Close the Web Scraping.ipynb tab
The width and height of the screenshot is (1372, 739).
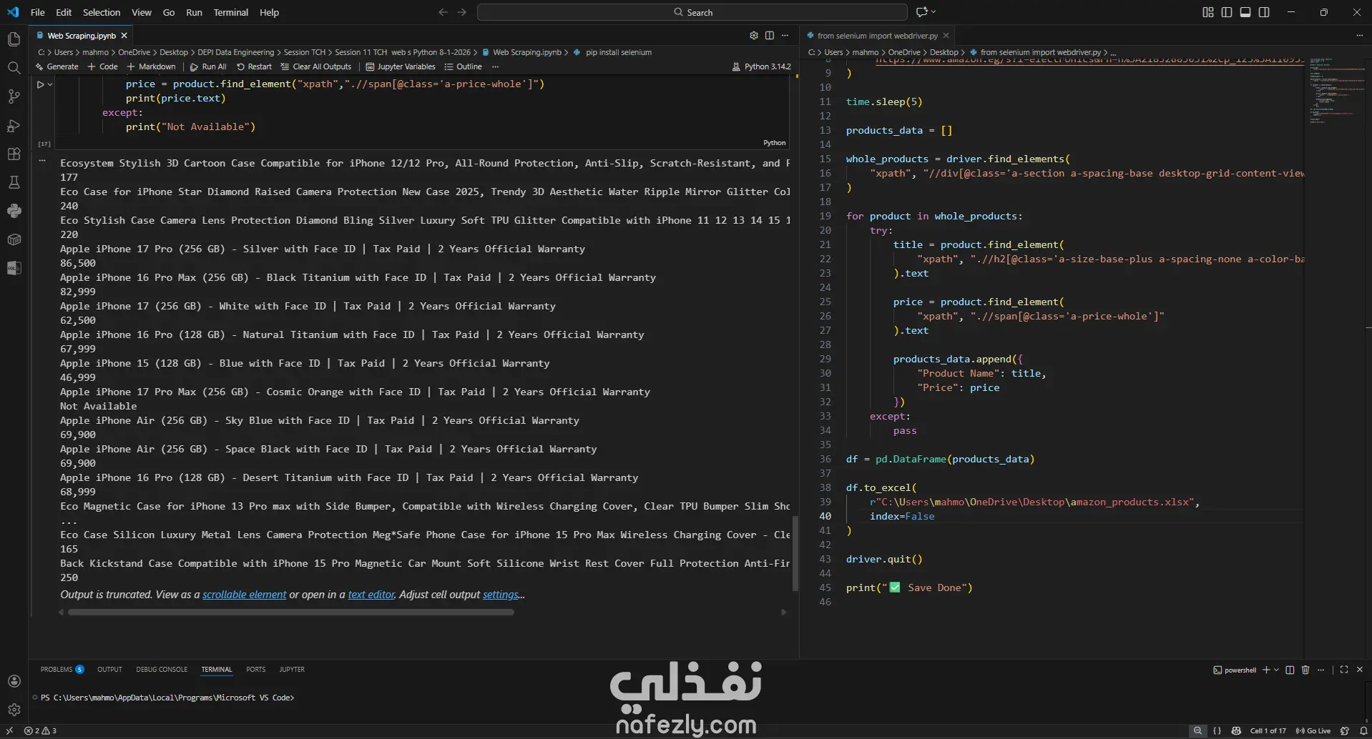[x=124, y=36]
